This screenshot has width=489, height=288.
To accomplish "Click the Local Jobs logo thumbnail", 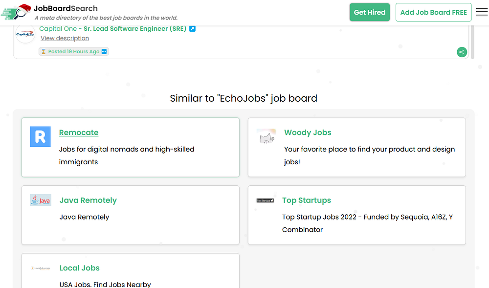I will 41,268.
